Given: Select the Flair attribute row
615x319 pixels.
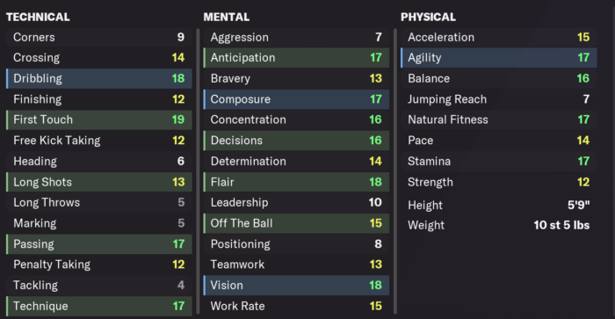Looking at the screenshot, I should [x=297, y=182].
